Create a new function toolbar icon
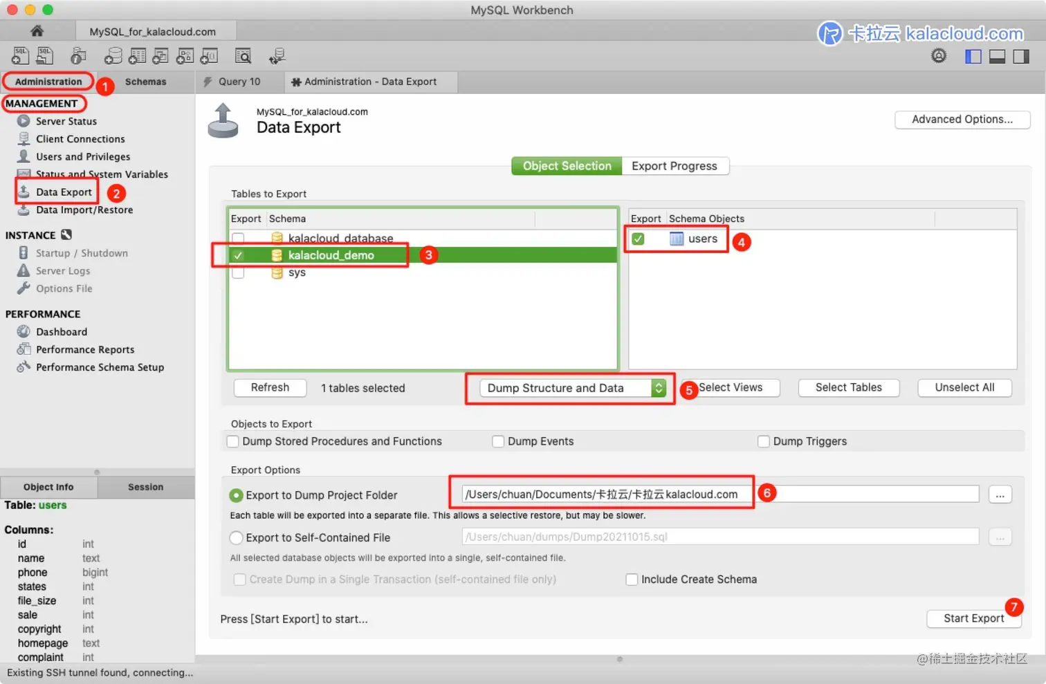 (x=209, y=56)
